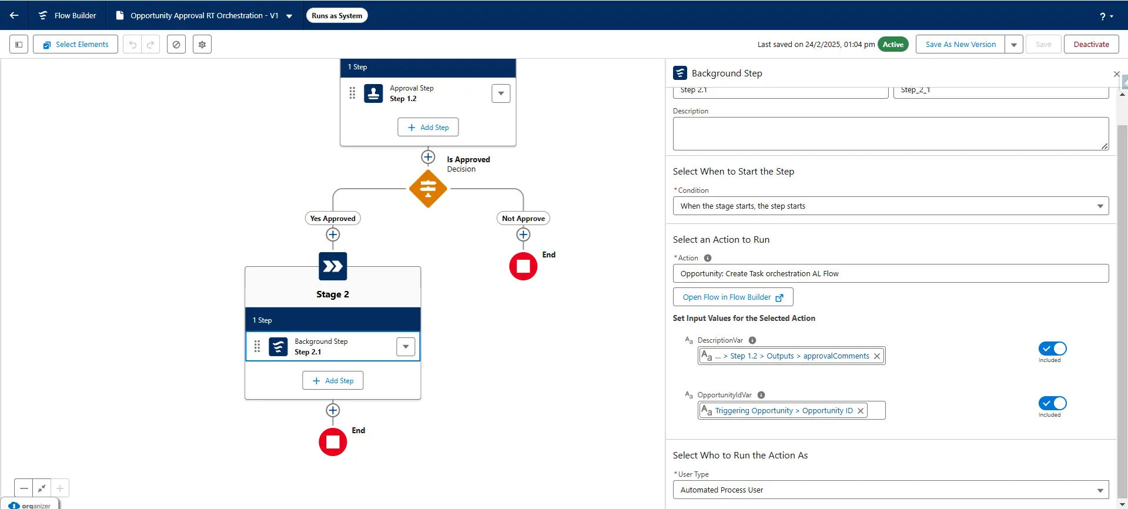Add element below Stage 2
1128x509 pixels.
coord(333,410)
